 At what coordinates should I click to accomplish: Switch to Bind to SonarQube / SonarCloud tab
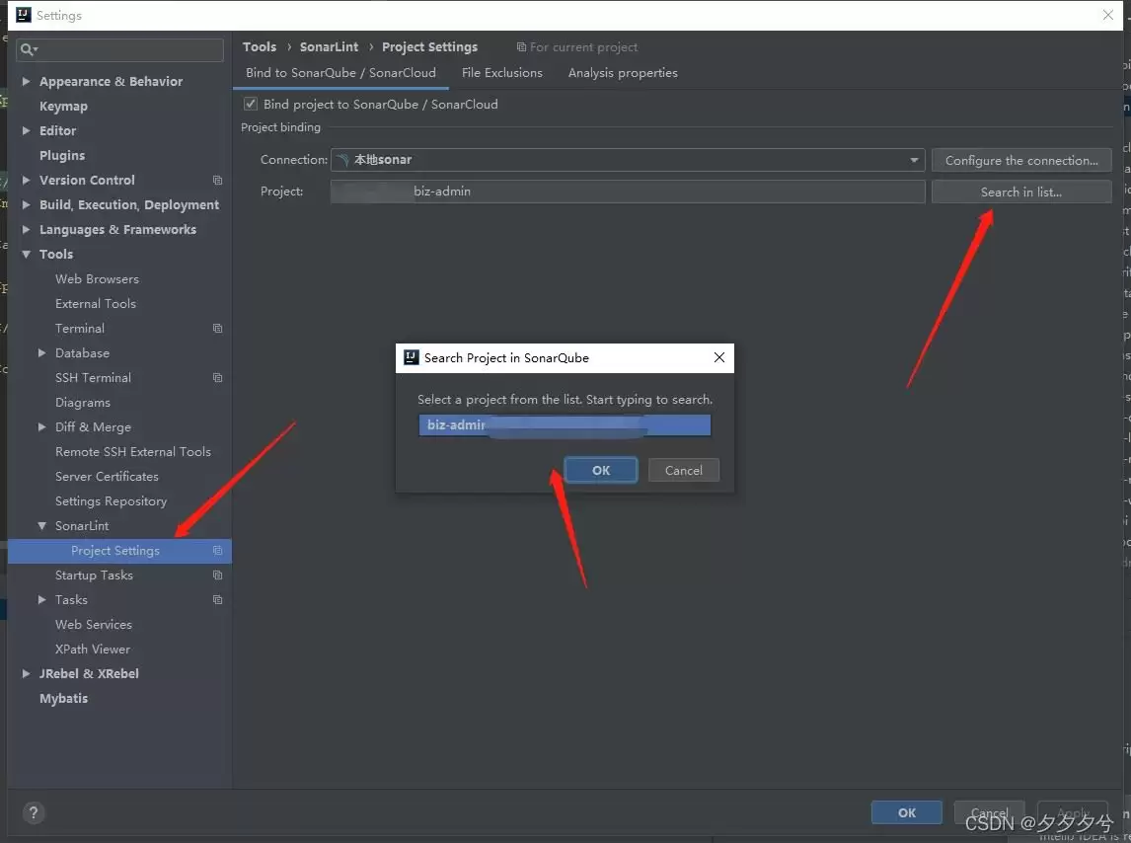(x=340, y=73)
